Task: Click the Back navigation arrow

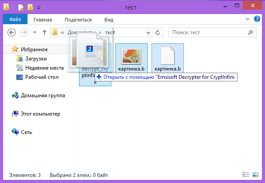Action: pyautogui.click(x=12, y=32)
